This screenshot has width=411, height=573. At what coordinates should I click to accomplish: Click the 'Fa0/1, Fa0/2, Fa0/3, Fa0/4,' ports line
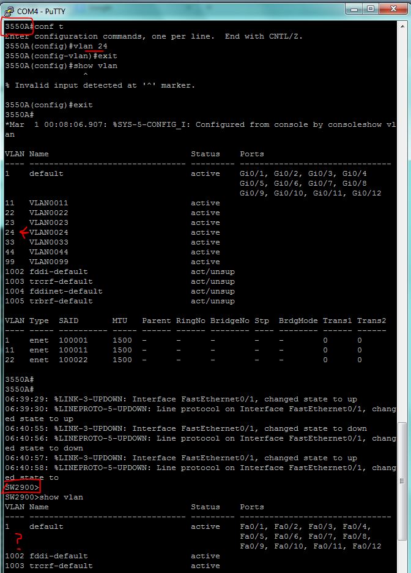[305, 526]
